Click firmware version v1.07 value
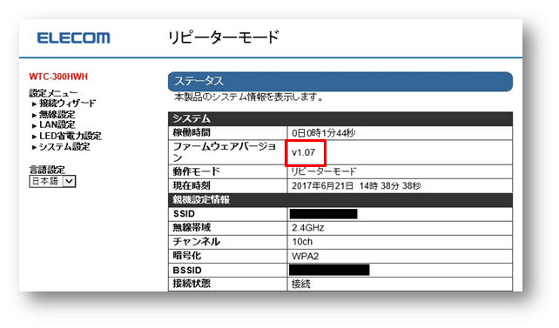 coord(303,152)
